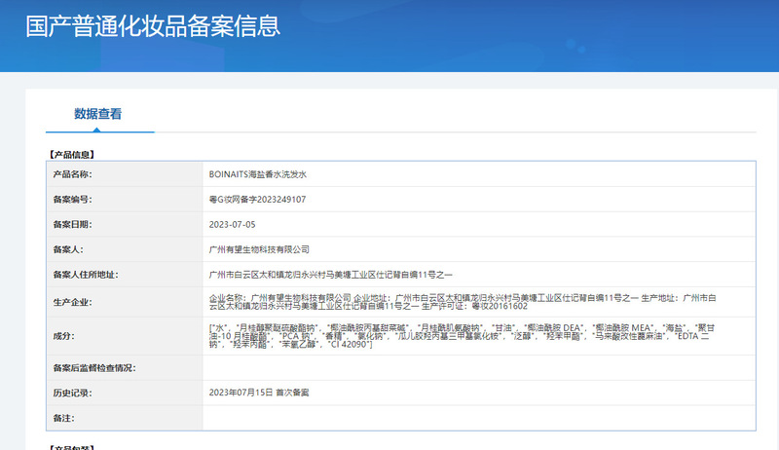Click the 产品名称 label

(72, 174)
